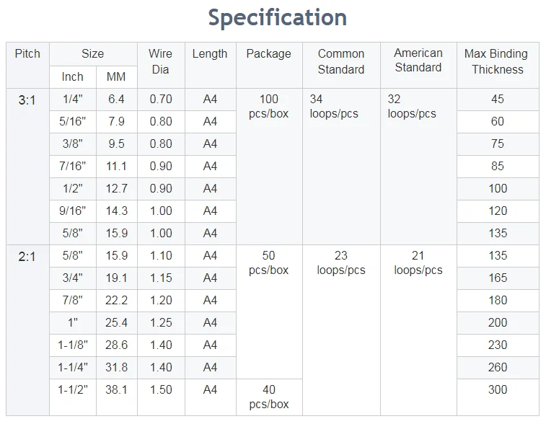The image size is (546, 424).
Task: Click the Size column header
Action: tap(92, 54)
